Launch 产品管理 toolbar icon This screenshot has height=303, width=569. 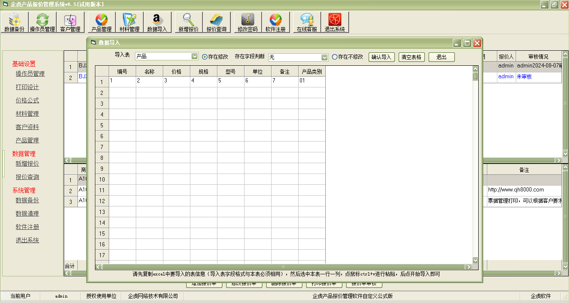click(x=101, y=22)
